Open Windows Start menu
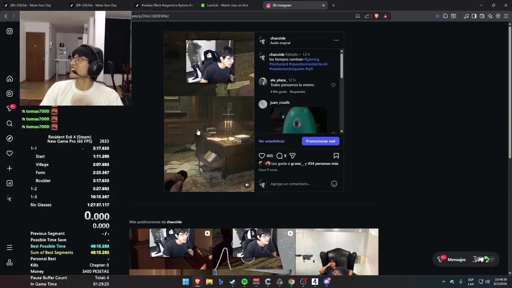 [186, 282]
